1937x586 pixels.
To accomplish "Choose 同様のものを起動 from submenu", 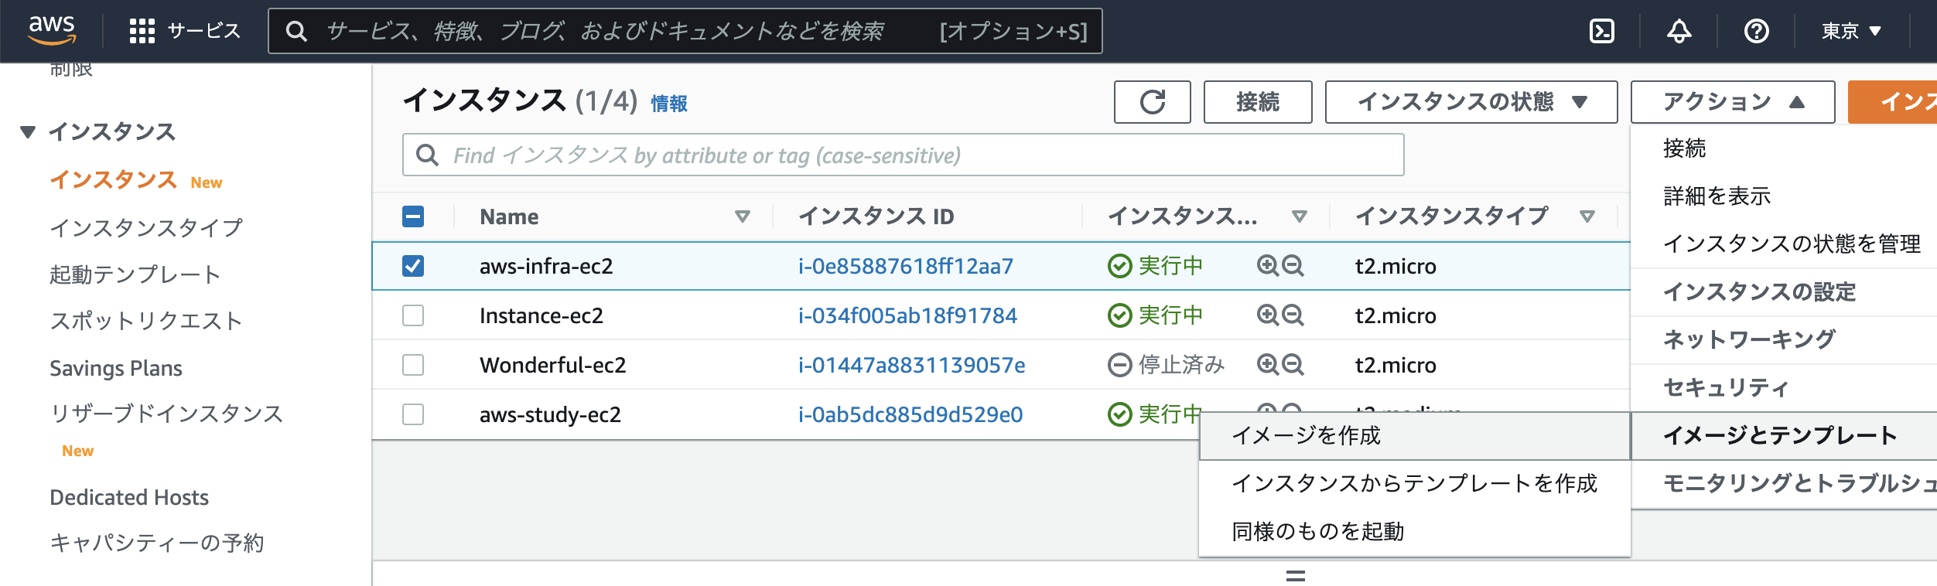I will pos(1415,532).
